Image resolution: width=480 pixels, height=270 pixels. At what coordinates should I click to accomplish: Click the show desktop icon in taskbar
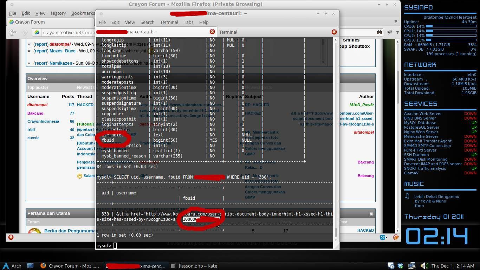click(30, 266)
